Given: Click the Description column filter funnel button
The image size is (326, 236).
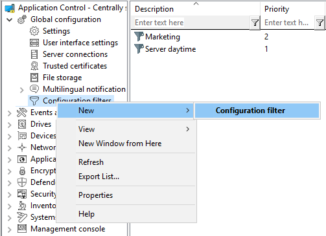Looking at the screenshot, I should [x=255, y=23].
